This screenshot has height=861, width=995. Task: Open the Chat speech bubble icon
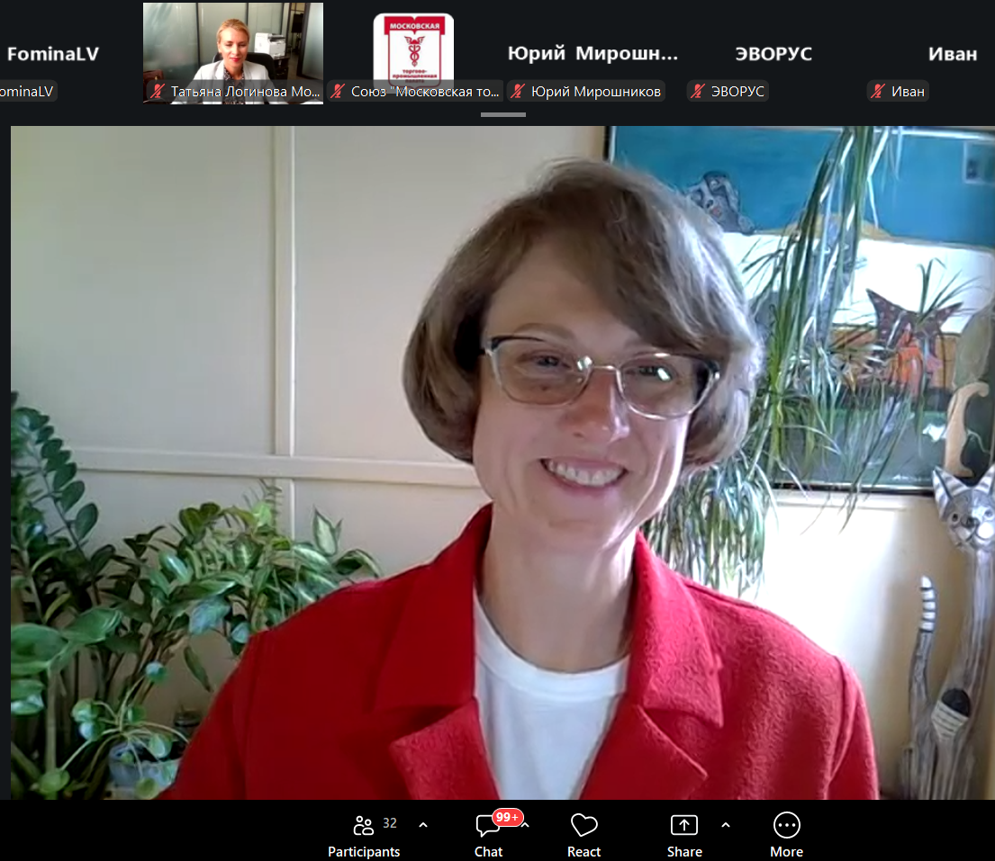click(487, 826)
